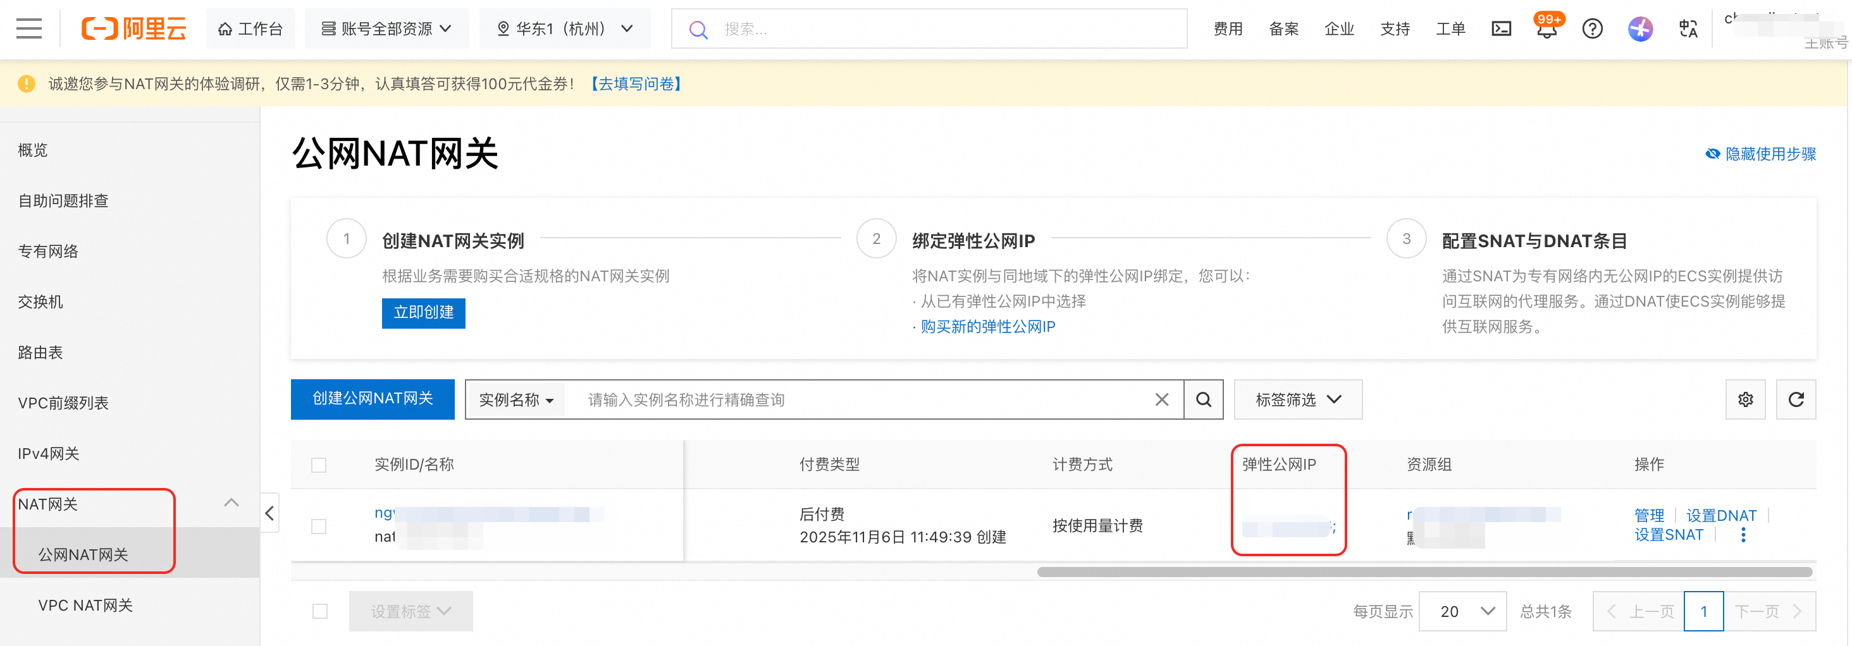Refresh the NAT gateway list
The width and height of the screenshot is (1852, 646).
coord(1795,399)
